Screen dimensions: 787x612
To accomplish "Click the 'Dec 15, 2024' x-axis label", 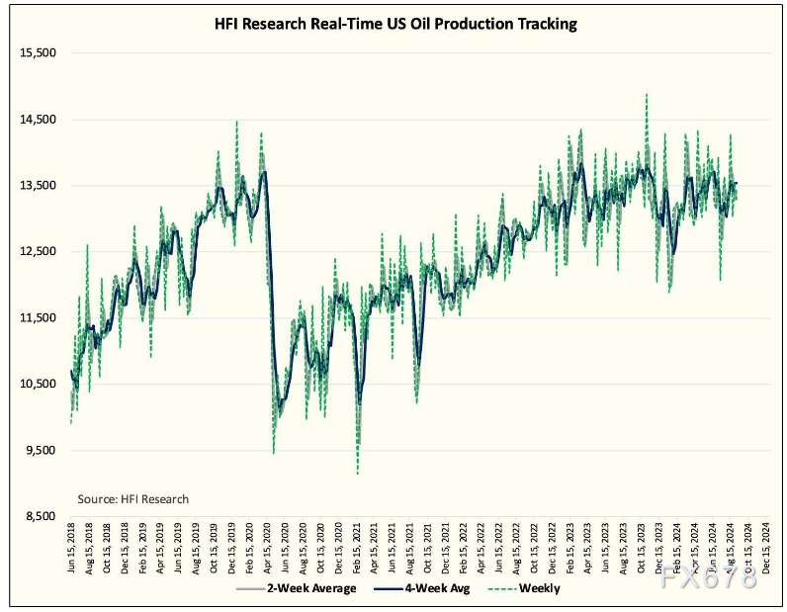I will 766,549.
